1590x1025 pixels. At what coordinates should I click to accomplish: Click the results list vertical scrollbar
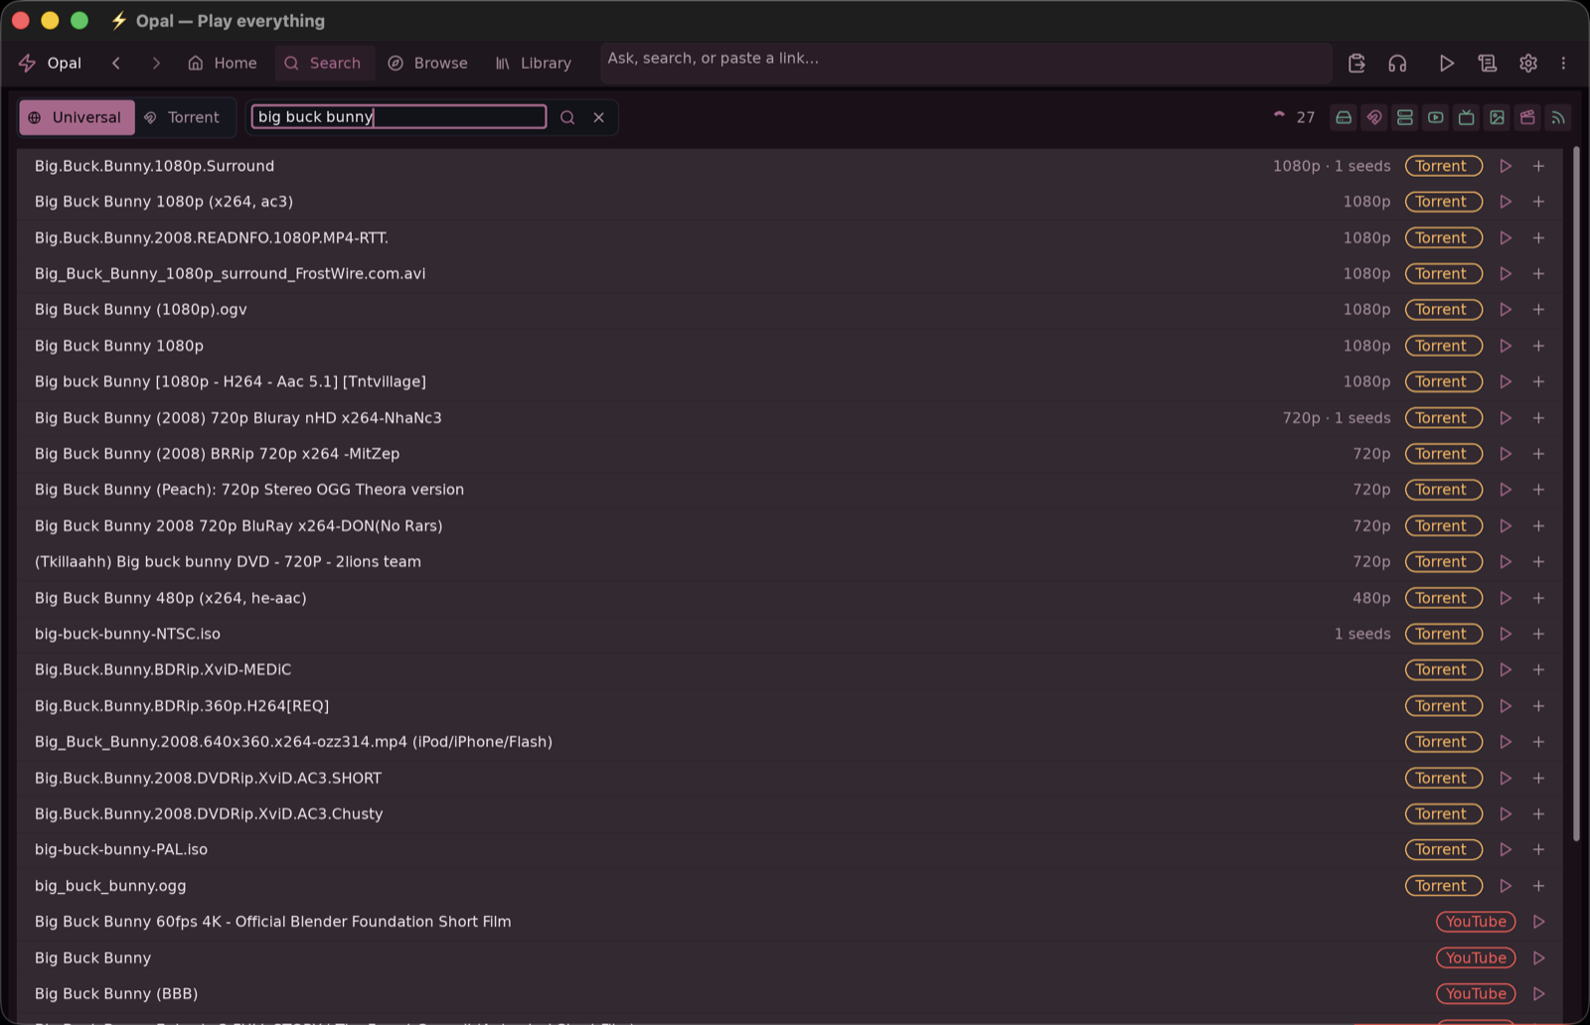[1576, 494]
